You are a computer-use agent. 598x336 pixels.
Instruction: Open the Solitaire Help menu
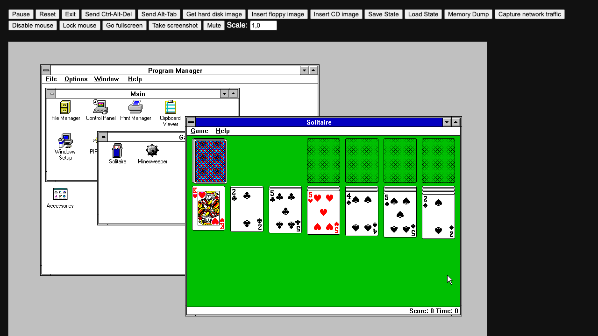(x=223, y=131)
